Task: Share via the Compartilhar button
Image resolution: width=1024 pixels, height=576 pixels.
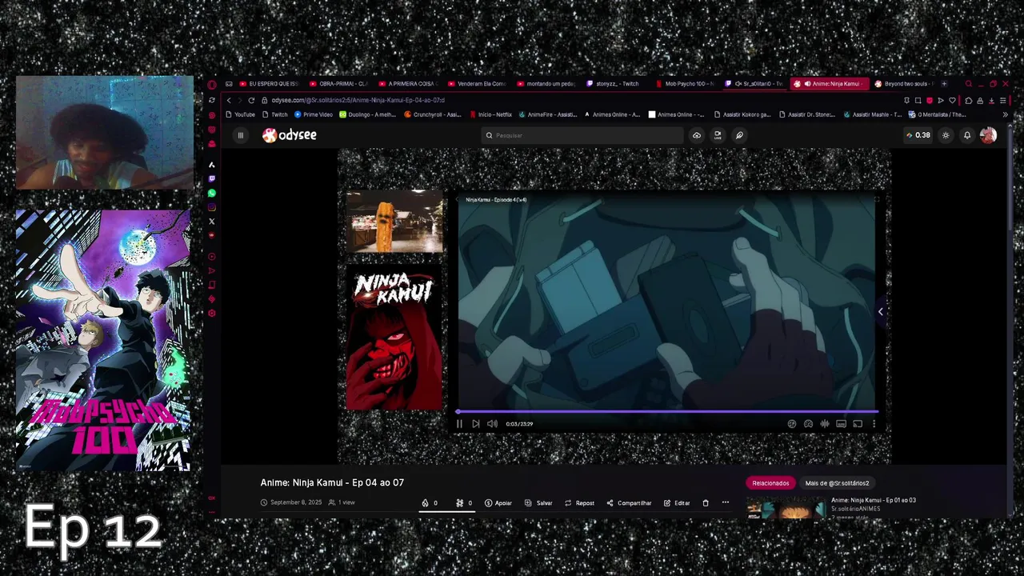Action: pyautogui.click(x=629, y=503)
